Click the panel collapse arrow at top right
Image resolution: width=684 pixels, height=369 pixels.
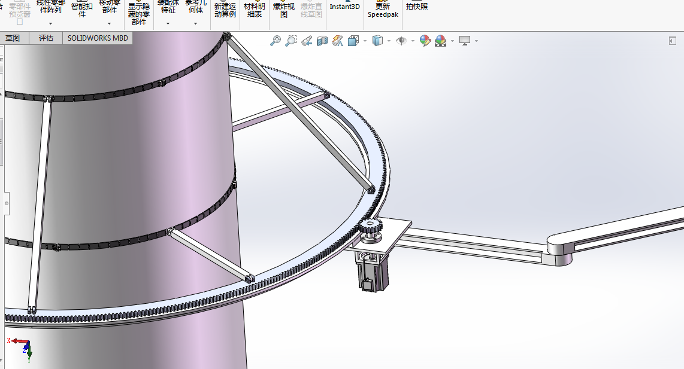point(672,41)
